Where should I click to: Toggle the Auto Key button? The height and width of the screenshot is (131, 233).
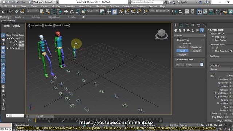[174, 125]
